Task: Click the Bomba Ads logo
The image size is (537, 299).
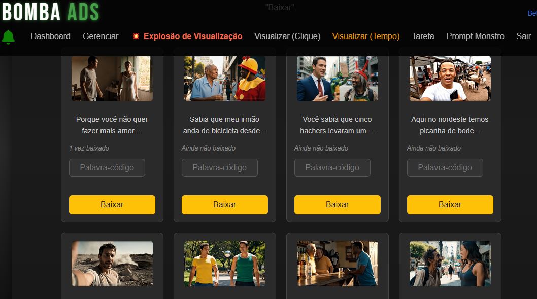Action: pyautogui.click(x=51, y=12)
